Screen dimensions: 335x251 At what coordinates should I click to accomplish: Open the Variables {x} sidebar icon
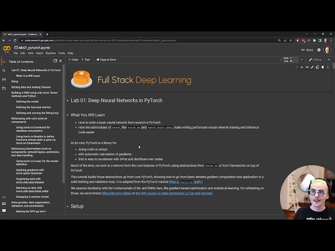[4, 79]
